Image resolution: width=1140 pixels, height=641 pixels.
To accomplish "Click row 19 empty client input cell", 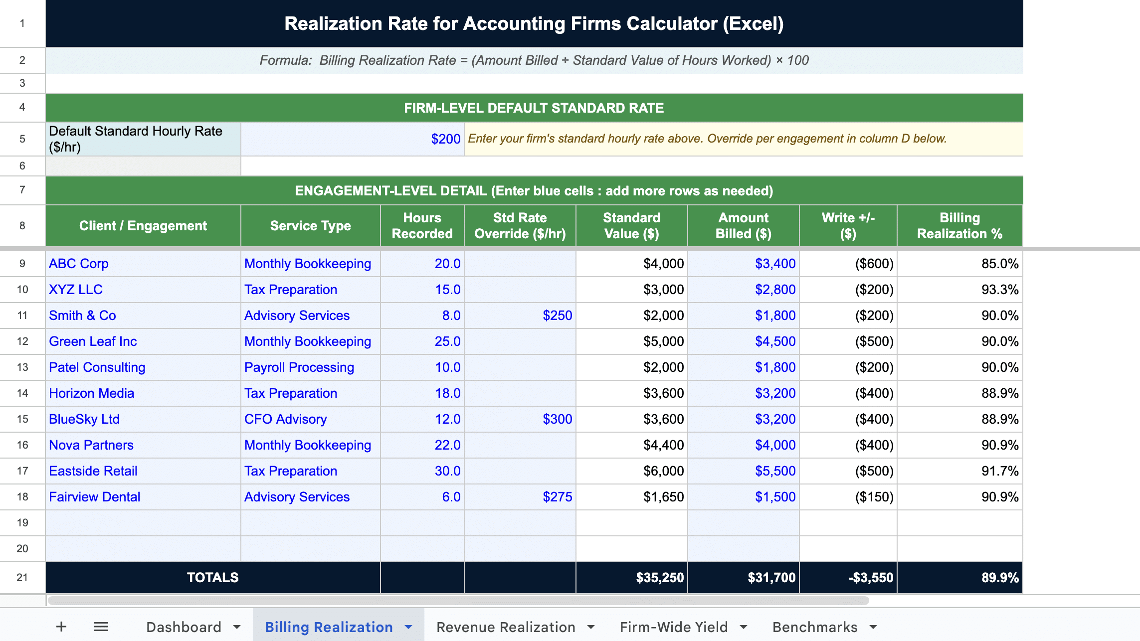I will (143, 523).
